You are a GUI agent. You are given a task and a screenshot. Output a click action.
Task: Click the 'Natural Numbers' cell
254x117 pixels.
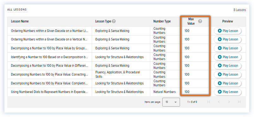pos(164,92)
